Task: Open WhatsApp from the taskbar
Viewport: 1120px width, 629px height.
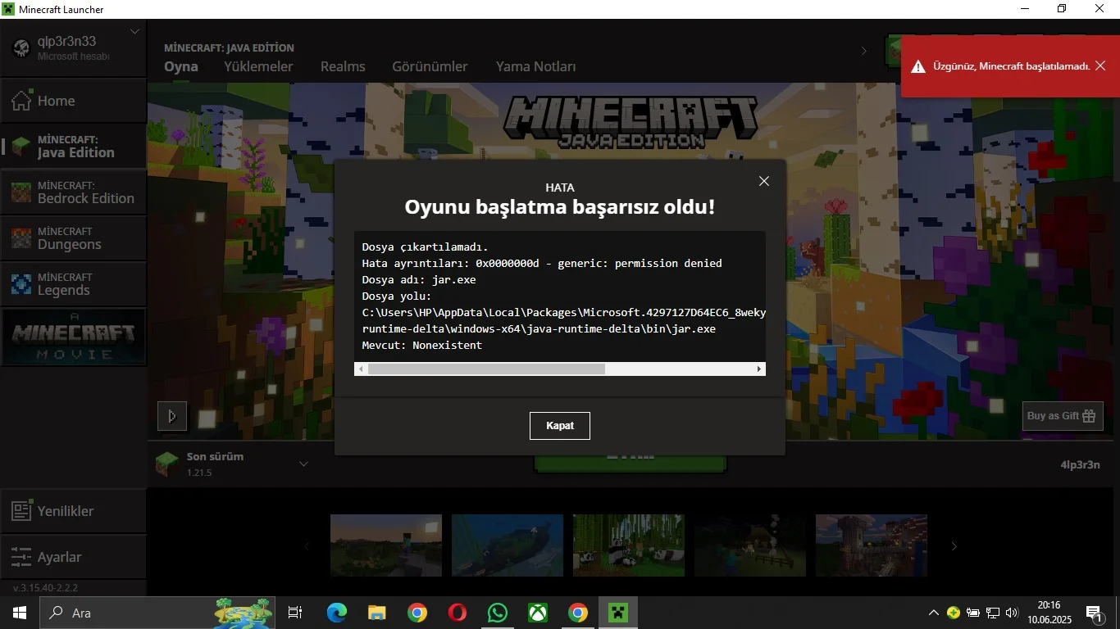Action: (x=498, y=613)
